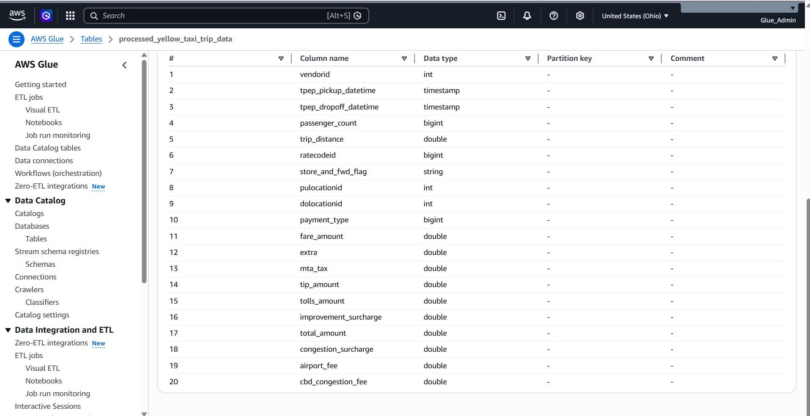This screenshot has width=810, height=416.
Task: Select the pulocationid column name
Action: 321,188
